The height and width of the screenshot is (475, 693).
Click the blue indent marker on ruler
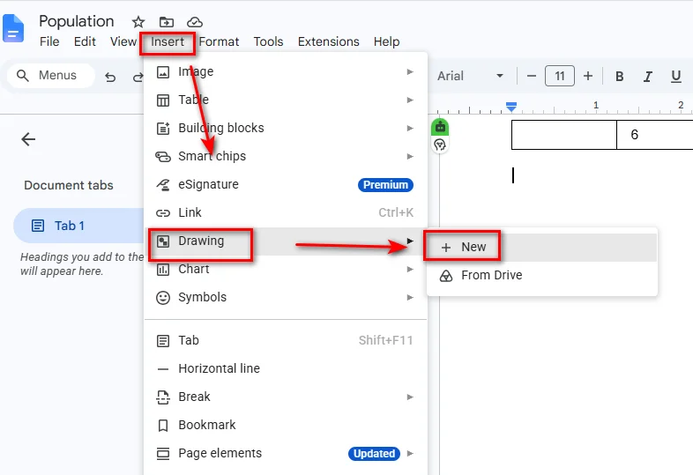511,106
